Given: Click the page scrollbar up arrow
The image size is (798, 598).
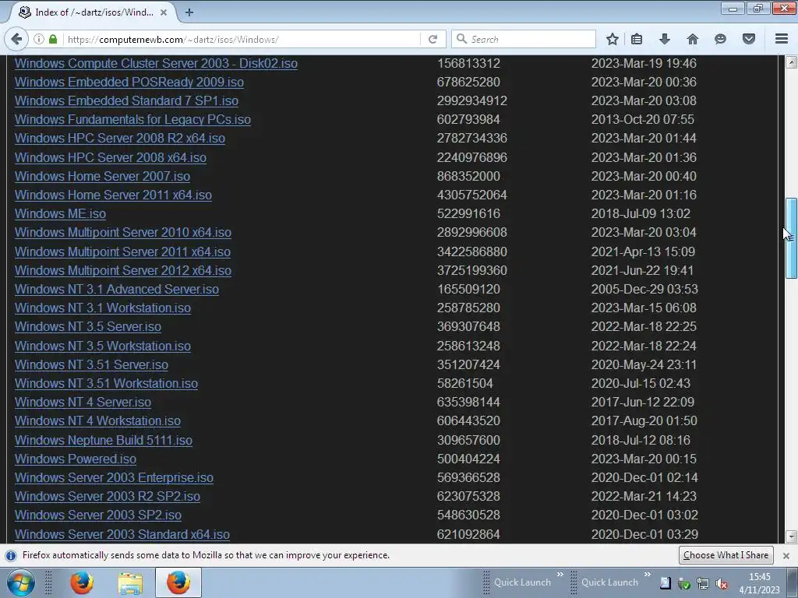Looking at the screenshot, I should click(791, 62).
